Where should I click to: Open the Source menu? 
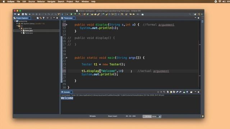(32, 1)
